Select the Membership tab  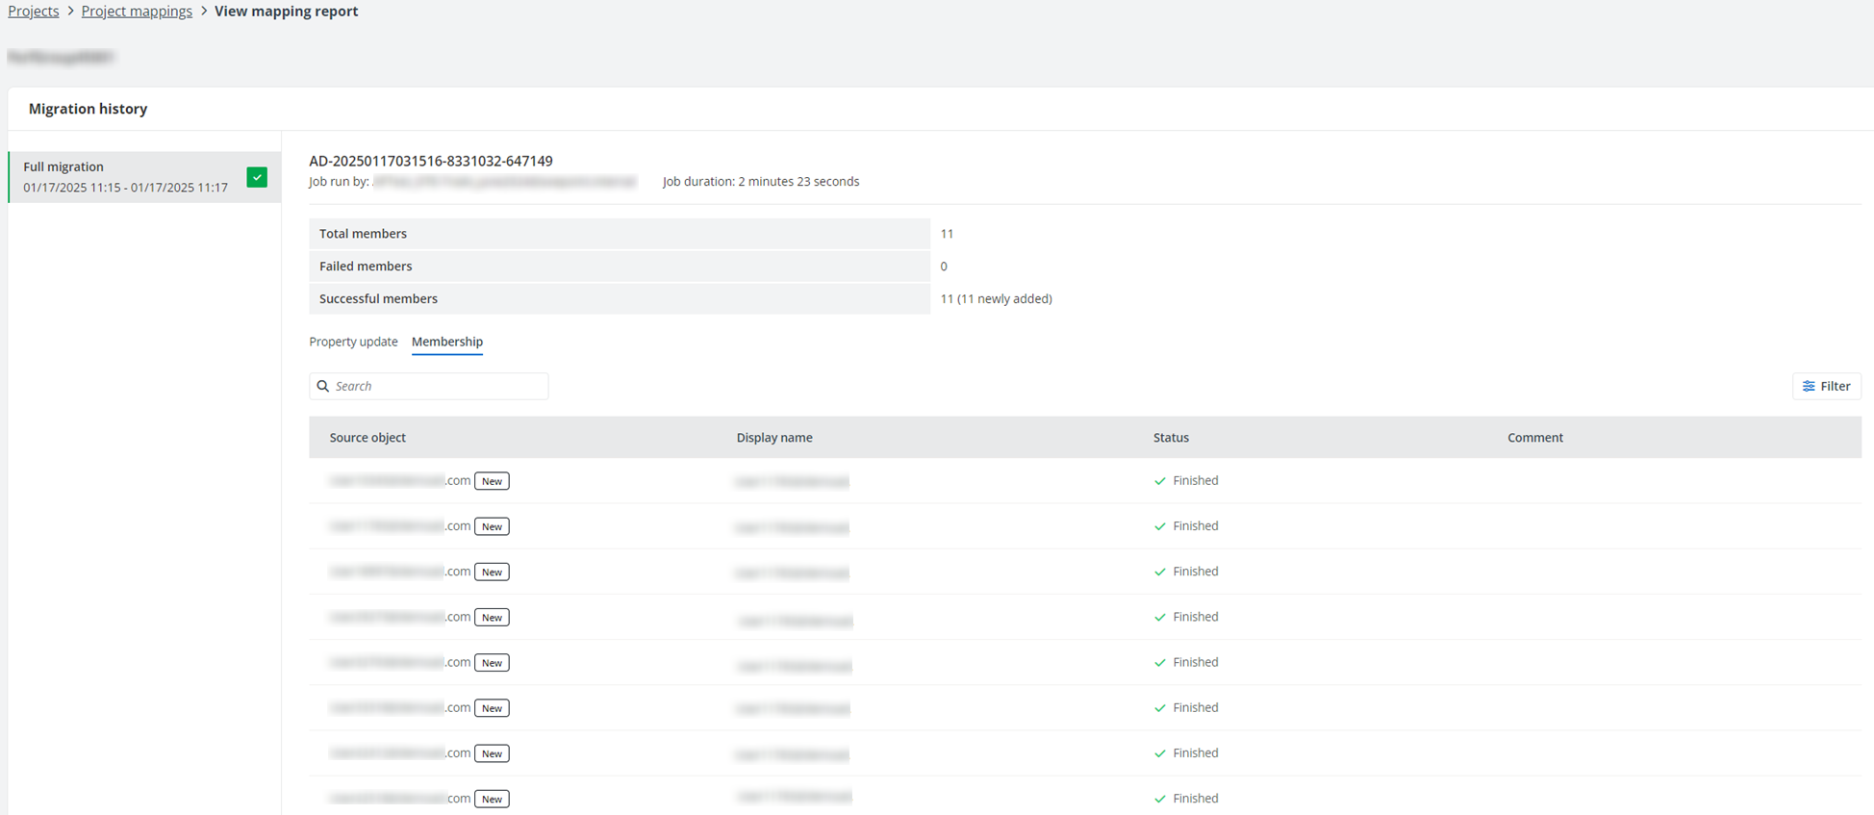tap(447, 342)
